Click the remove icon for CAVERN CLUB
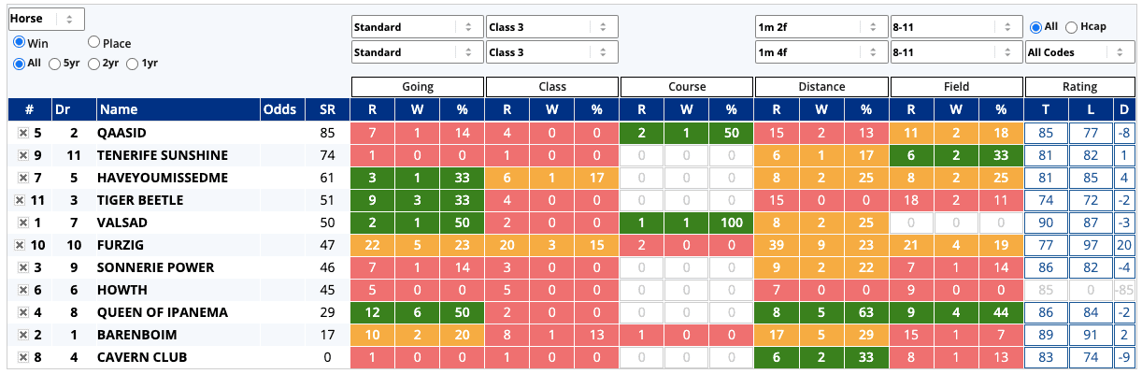1142x374 pixels. (x=22, y=357)
